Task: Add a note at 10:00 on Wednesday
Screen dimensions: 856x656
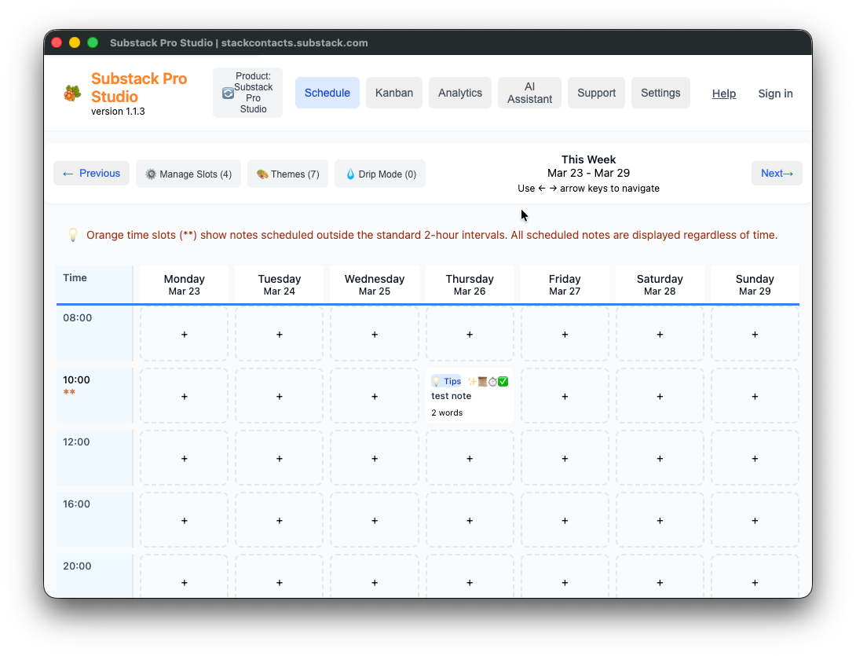Action: [x=375, y=396]
